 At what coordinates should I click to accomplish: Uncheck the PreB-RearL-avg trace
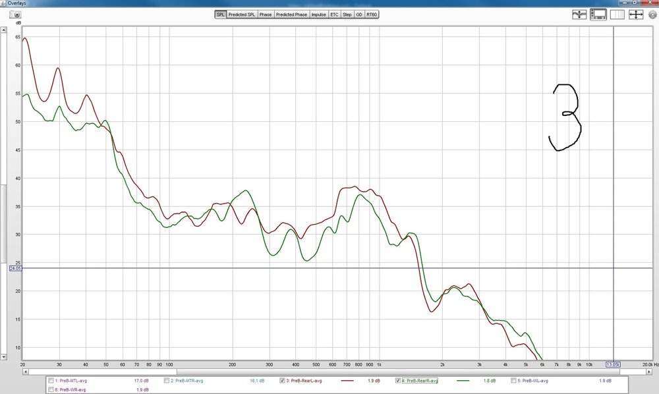coord(282,381)
